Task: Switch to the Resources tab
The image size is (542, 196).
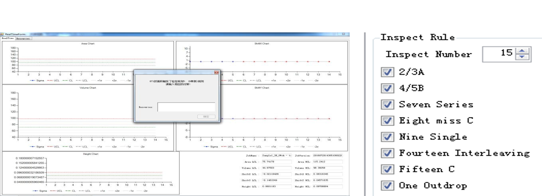Action: click(x=23, y=38)
